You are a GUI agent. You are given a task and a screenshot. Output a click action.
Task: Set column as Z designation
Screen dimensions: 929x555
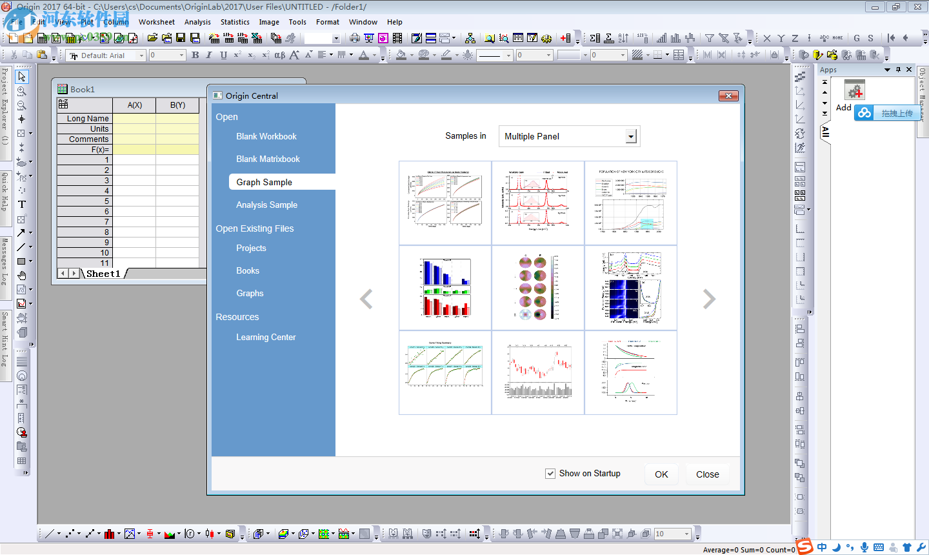coord(795,38)
